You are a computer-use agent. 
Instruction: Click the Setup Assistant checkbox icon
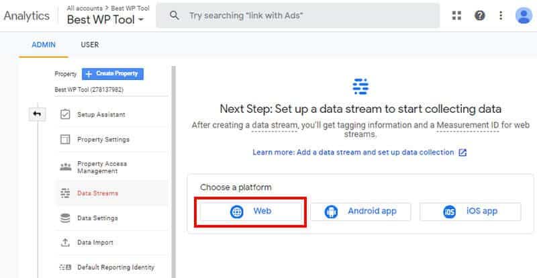[65, 115]
